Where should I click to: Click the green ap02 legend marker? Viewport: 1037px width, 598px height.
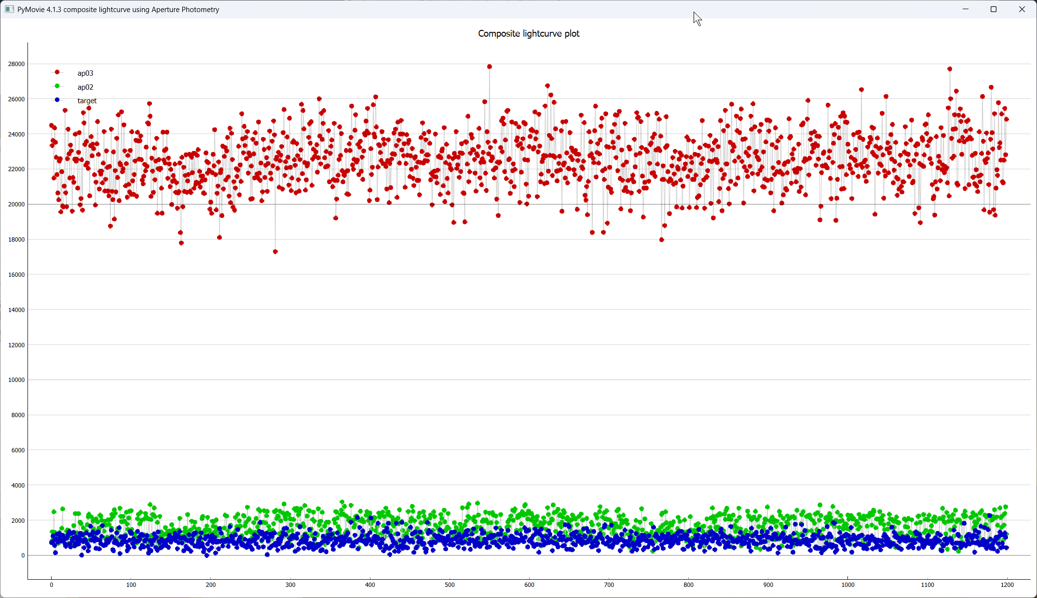pyautogui.click(x=57, y=86)
